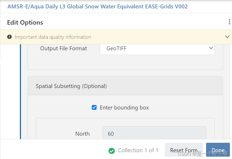Click the green checkmark success indicator
This screenshot has height=159, width=232.
click(112, 150)
